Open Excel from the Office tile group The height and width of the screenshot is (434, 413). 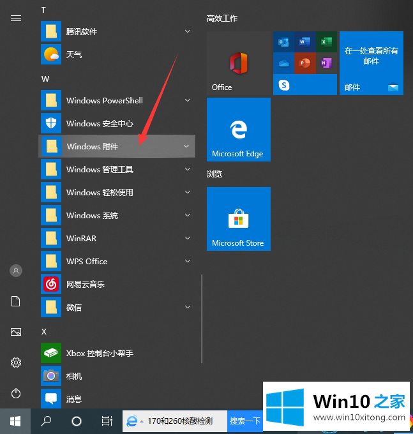[x=326, y=41]
